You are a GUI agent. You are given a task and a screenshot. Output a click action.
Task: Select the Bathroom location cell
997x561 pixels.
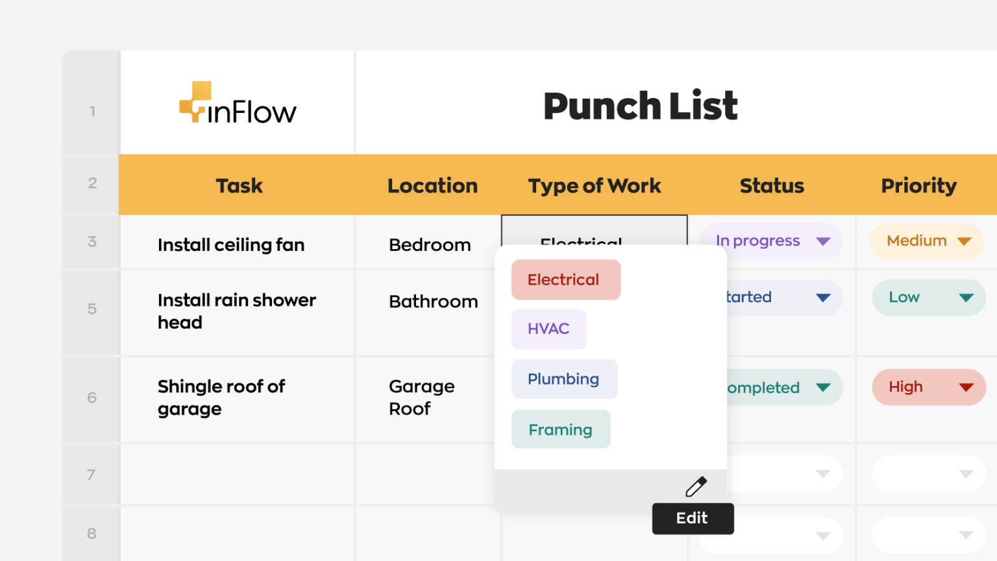433,301
